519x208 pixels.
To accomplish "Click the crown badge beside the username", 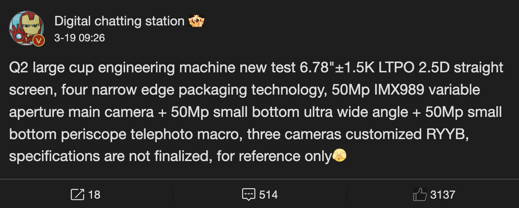I will point(196,22).
